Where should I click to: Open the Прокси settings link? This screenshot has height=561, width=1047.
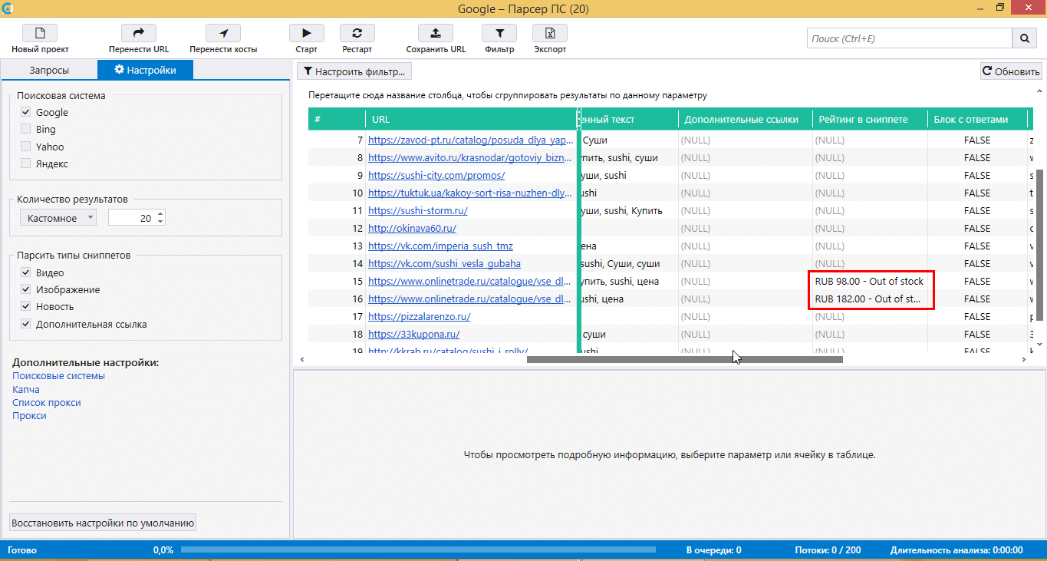click(x=29, y=415)
